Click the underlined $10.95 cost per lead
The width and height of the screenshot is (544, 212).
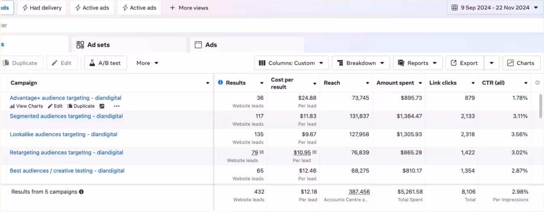coord(302,153)
